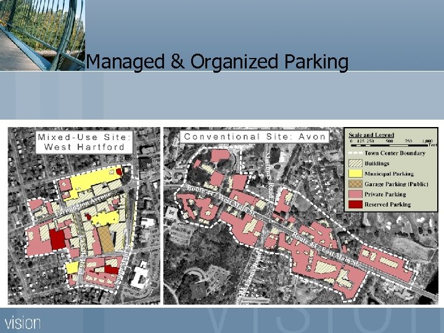Click the hatched Buildings legend swatch

(x=355, y=163)
